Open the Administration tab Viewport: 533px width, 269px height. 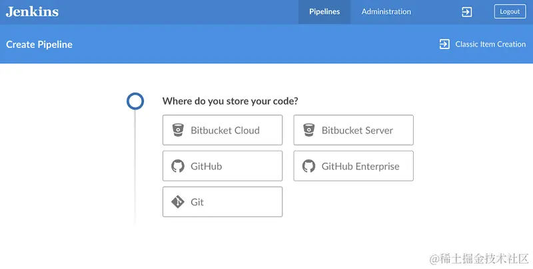[x=386, y=12]
